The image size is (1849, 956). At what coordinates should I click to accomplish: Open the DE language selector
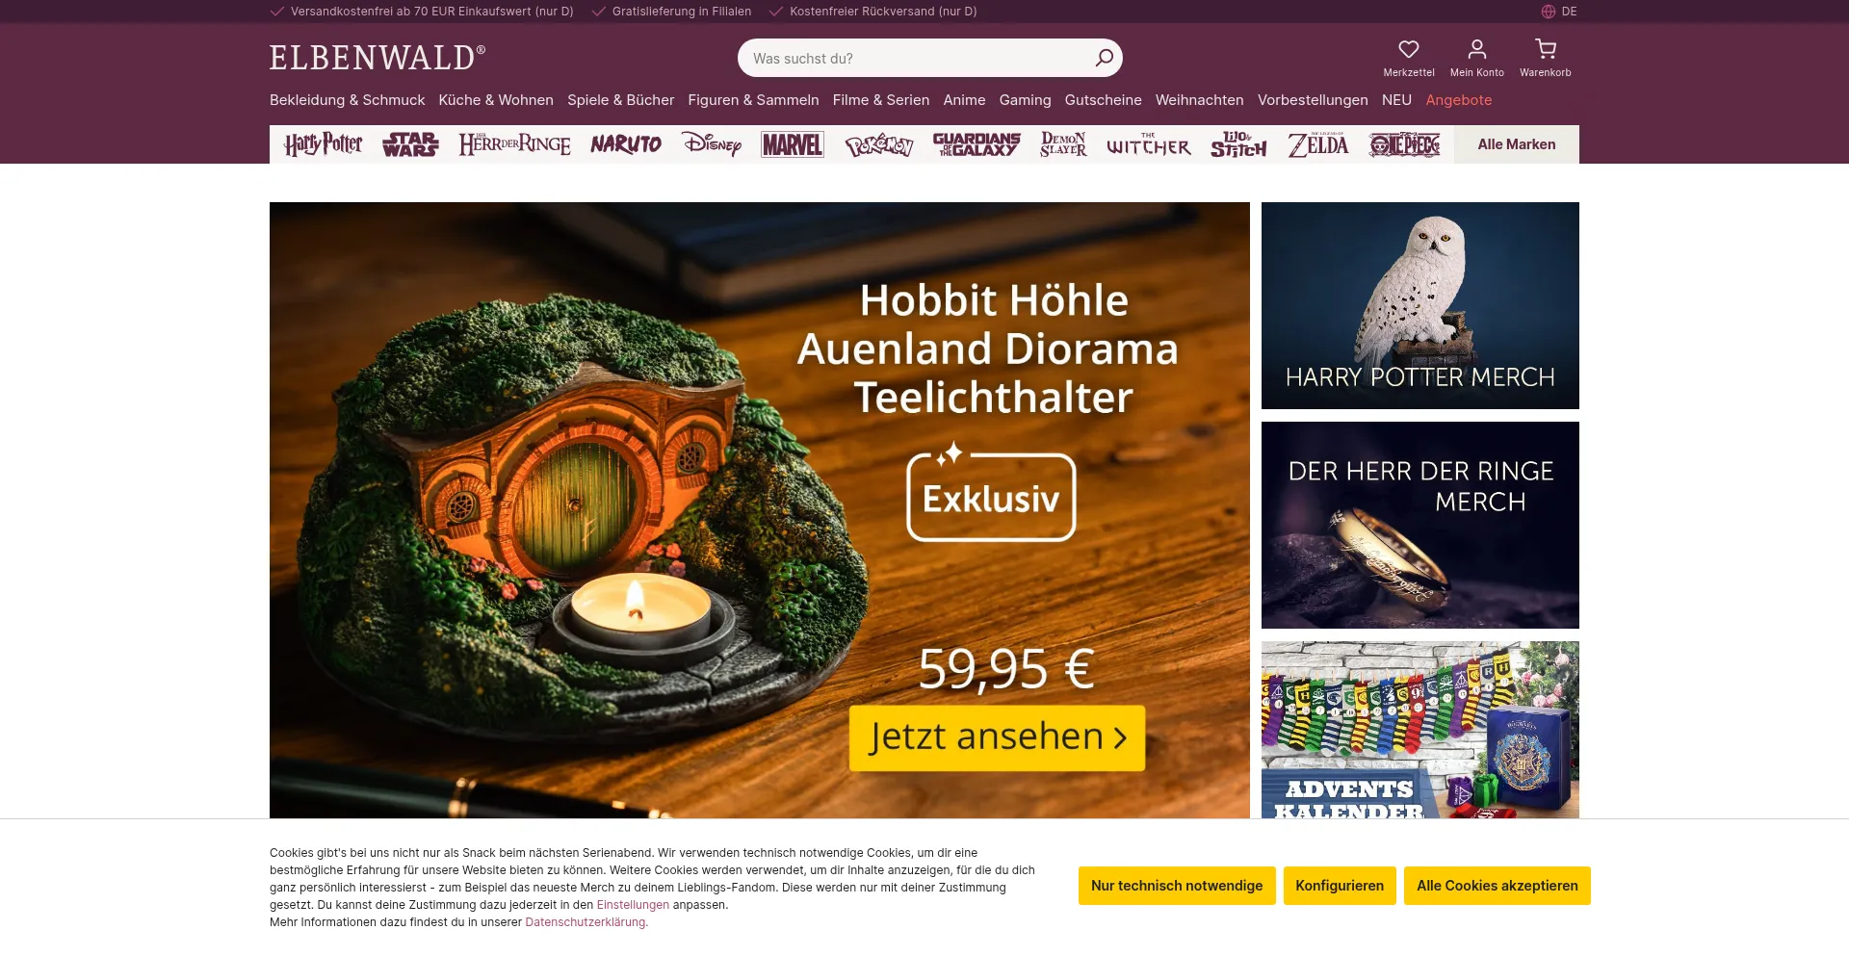point(1559,12)
